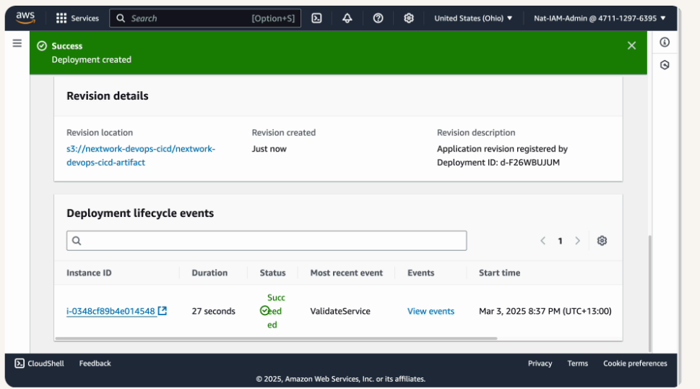Open instance i-0348cf89b4e014548 link
Image resolution: width=700 pixels, height=389 pixels.
111,312
